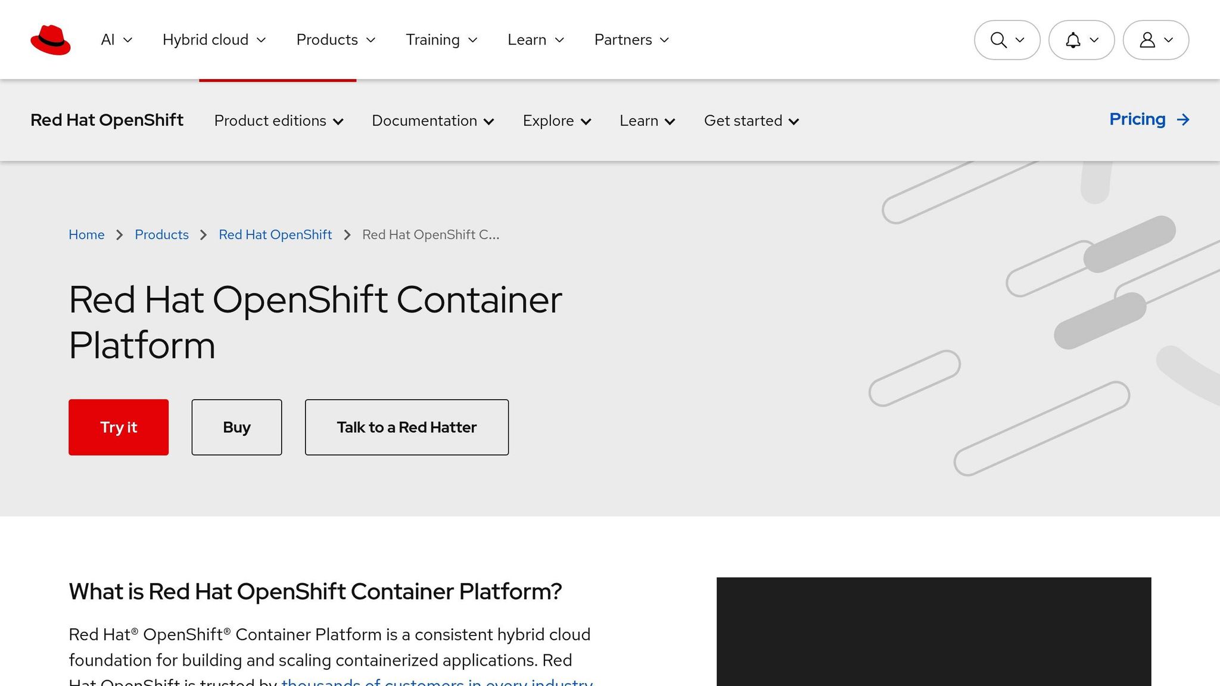Expand the Documentation dropdown
This screenshot has width=1220, height=686.
432,121
